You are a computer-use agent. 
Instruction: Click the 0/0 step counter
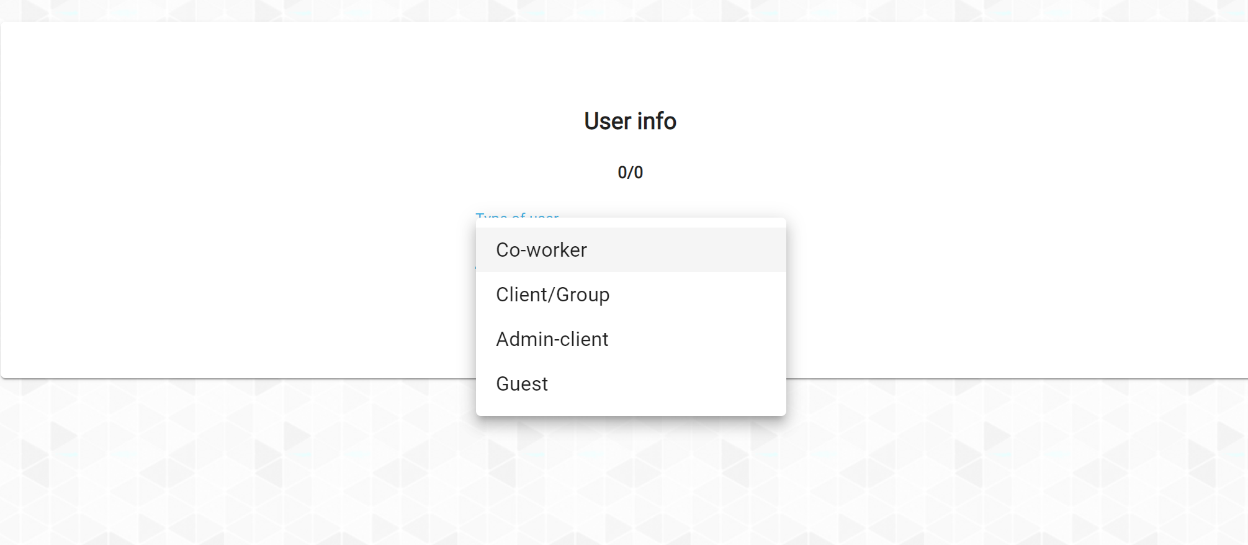pyautogui.click(x=630, y=172)
